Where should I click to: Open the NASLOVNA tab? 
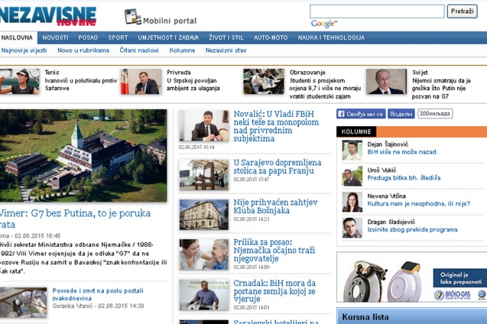(x=18, y=38)
